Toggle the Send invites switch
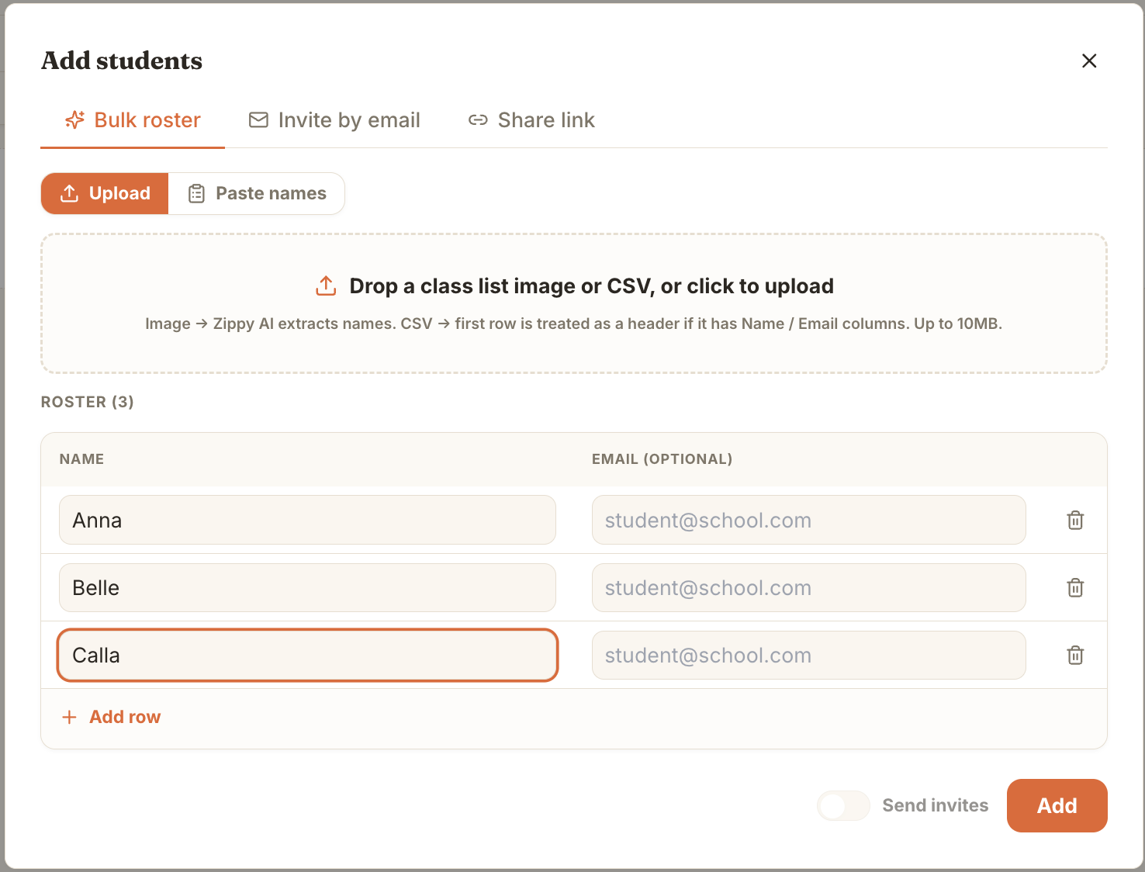1145x872 pixels. tap(843, 805)
